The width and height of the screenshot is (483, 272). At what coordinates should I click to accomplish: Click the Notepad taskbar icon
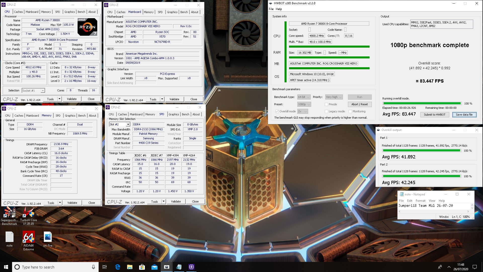coord(179,267)
